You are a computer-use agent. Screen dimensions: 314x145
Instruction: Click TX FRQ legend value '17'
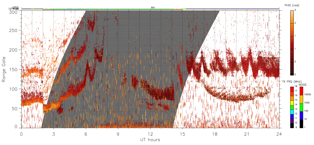[x=296, y=91]
